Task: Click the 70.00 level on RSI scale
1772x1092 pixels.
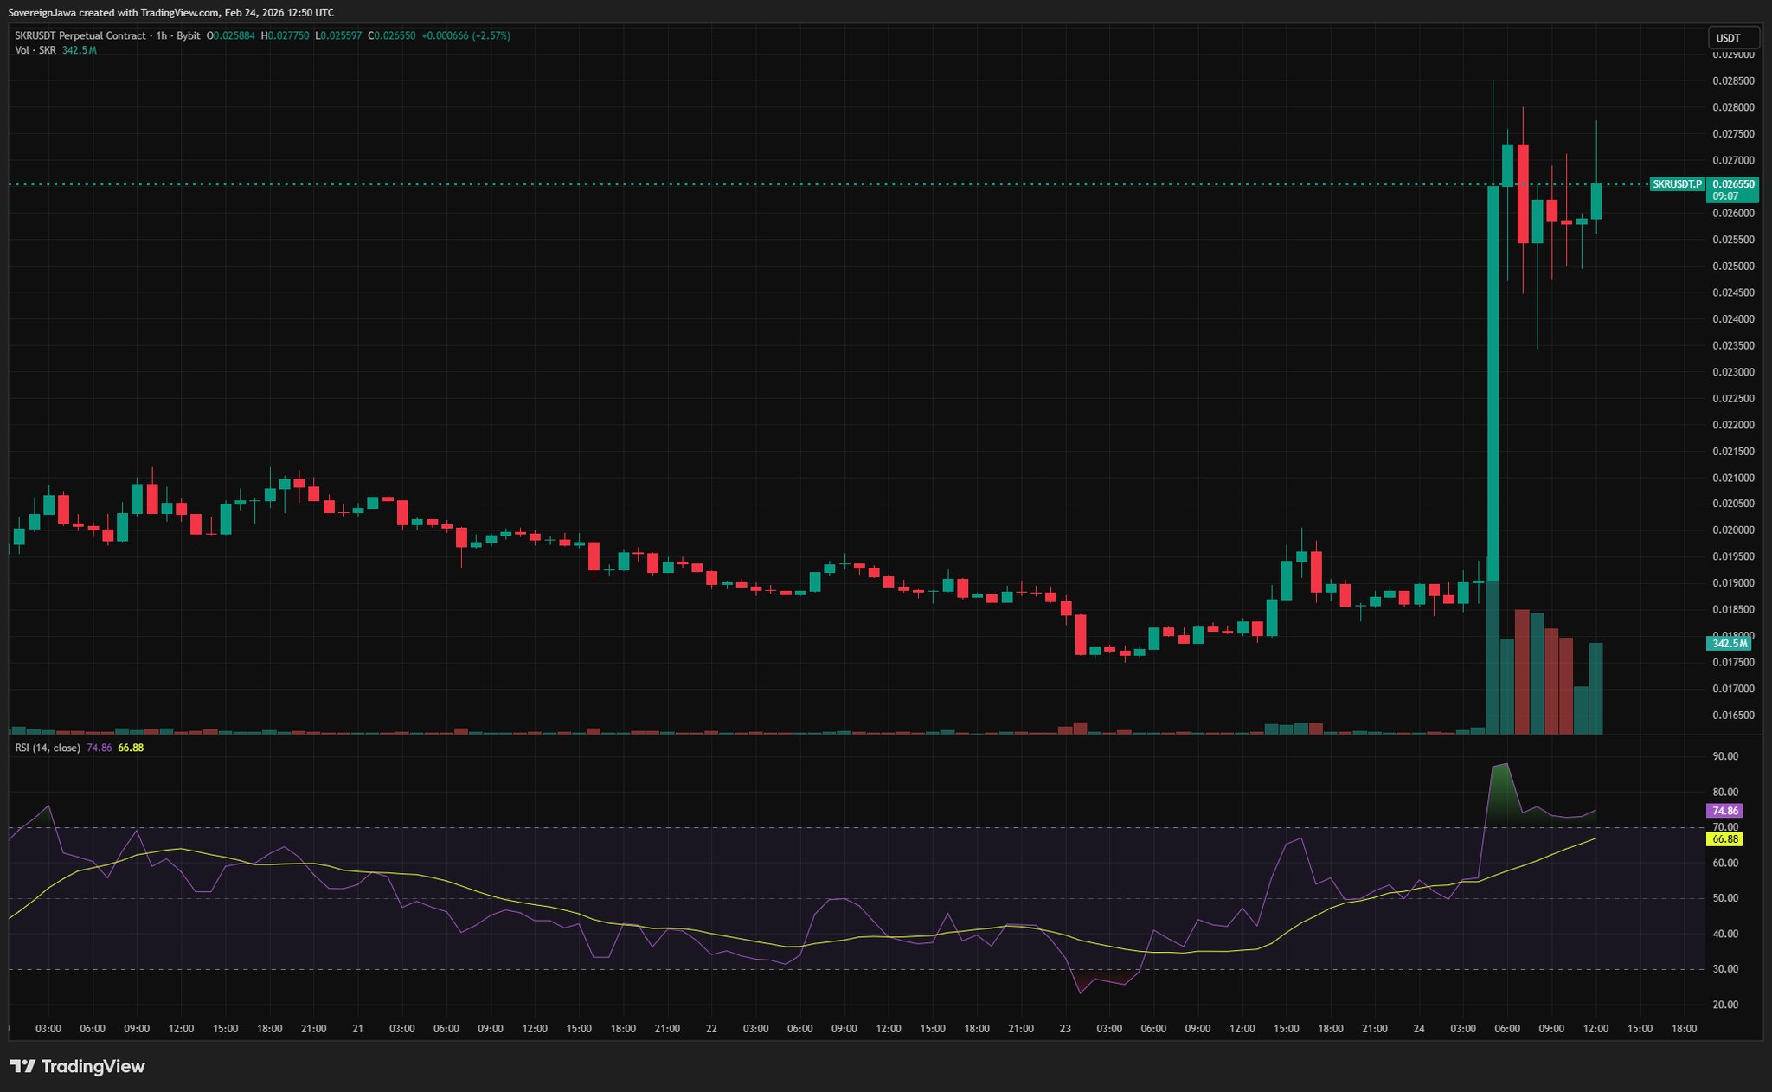Action: point(1725,827)
